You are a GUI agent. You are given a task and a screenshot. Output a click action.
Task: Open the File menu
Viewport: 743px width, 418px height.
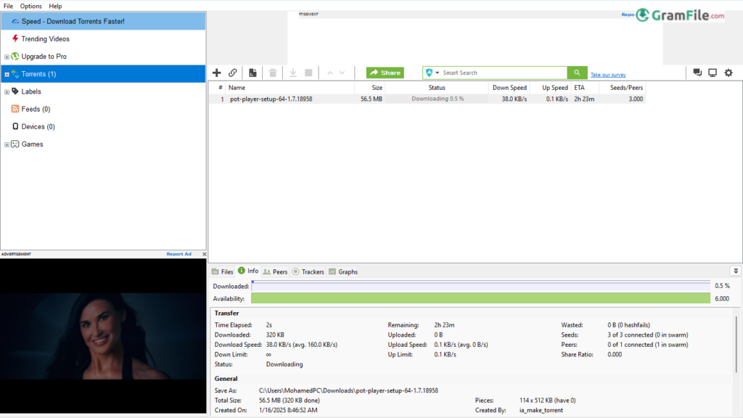8,6
